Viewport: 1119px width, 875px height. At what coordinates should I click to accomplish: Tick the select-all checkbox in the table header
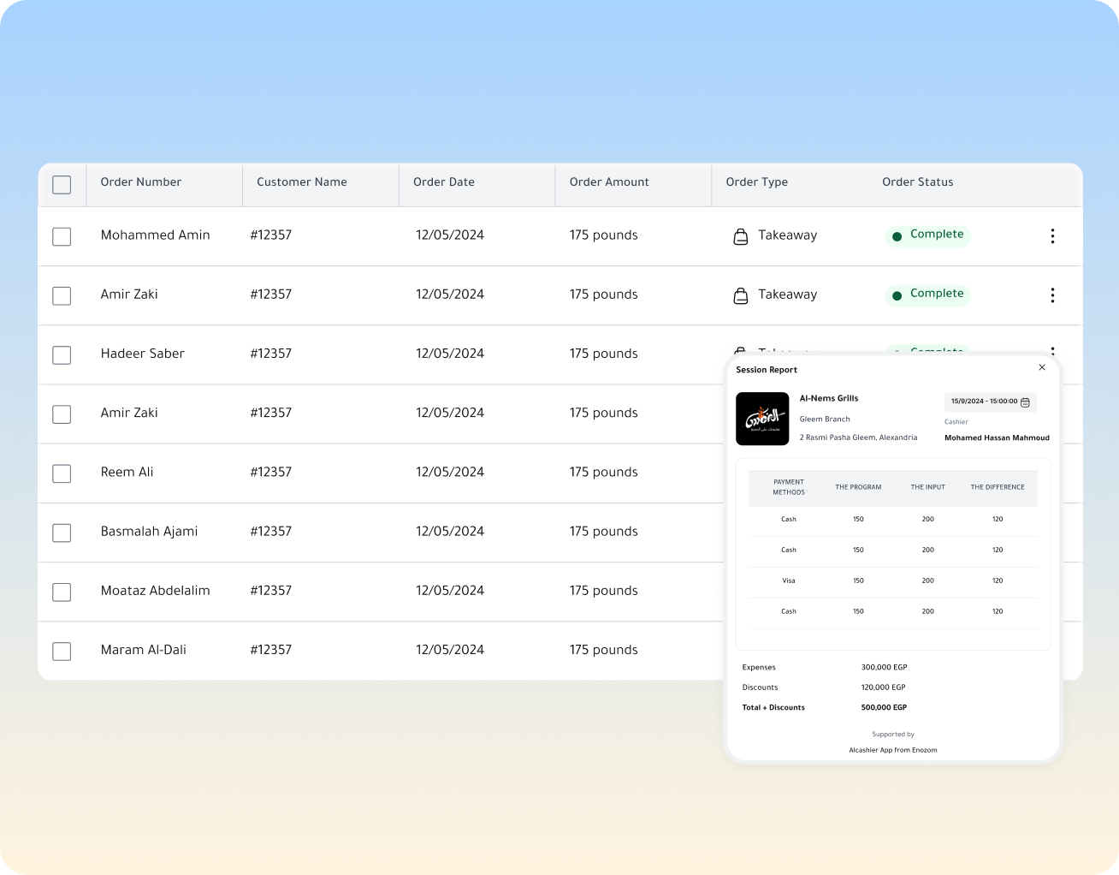[62, 185]
